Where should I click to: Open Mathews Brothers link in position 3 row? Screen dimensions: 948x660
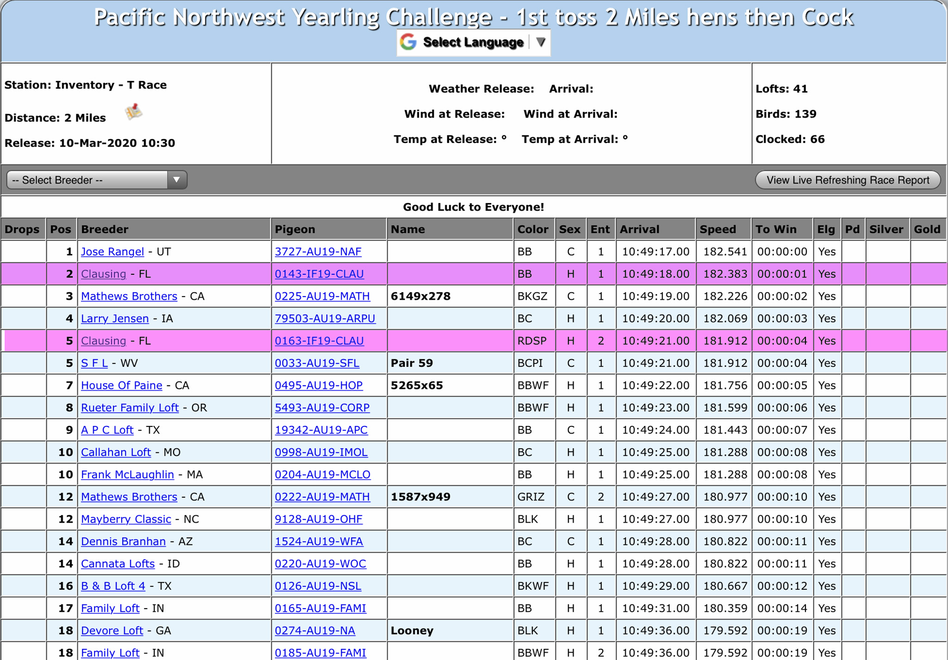[x=129, y=296]
